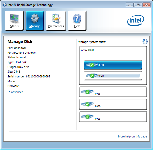Open the Help tab
The width and height of the screenshot is (153, 150).
[x=77, y=21]
